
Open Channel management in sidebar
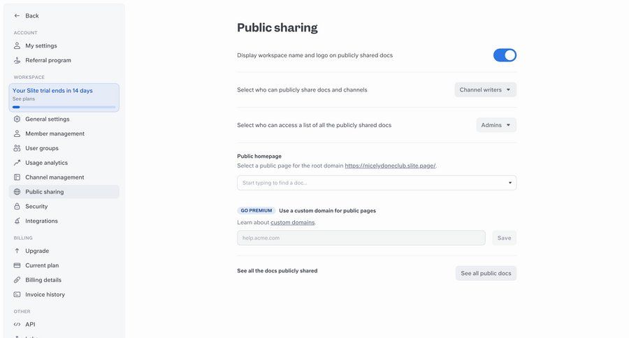55,177
